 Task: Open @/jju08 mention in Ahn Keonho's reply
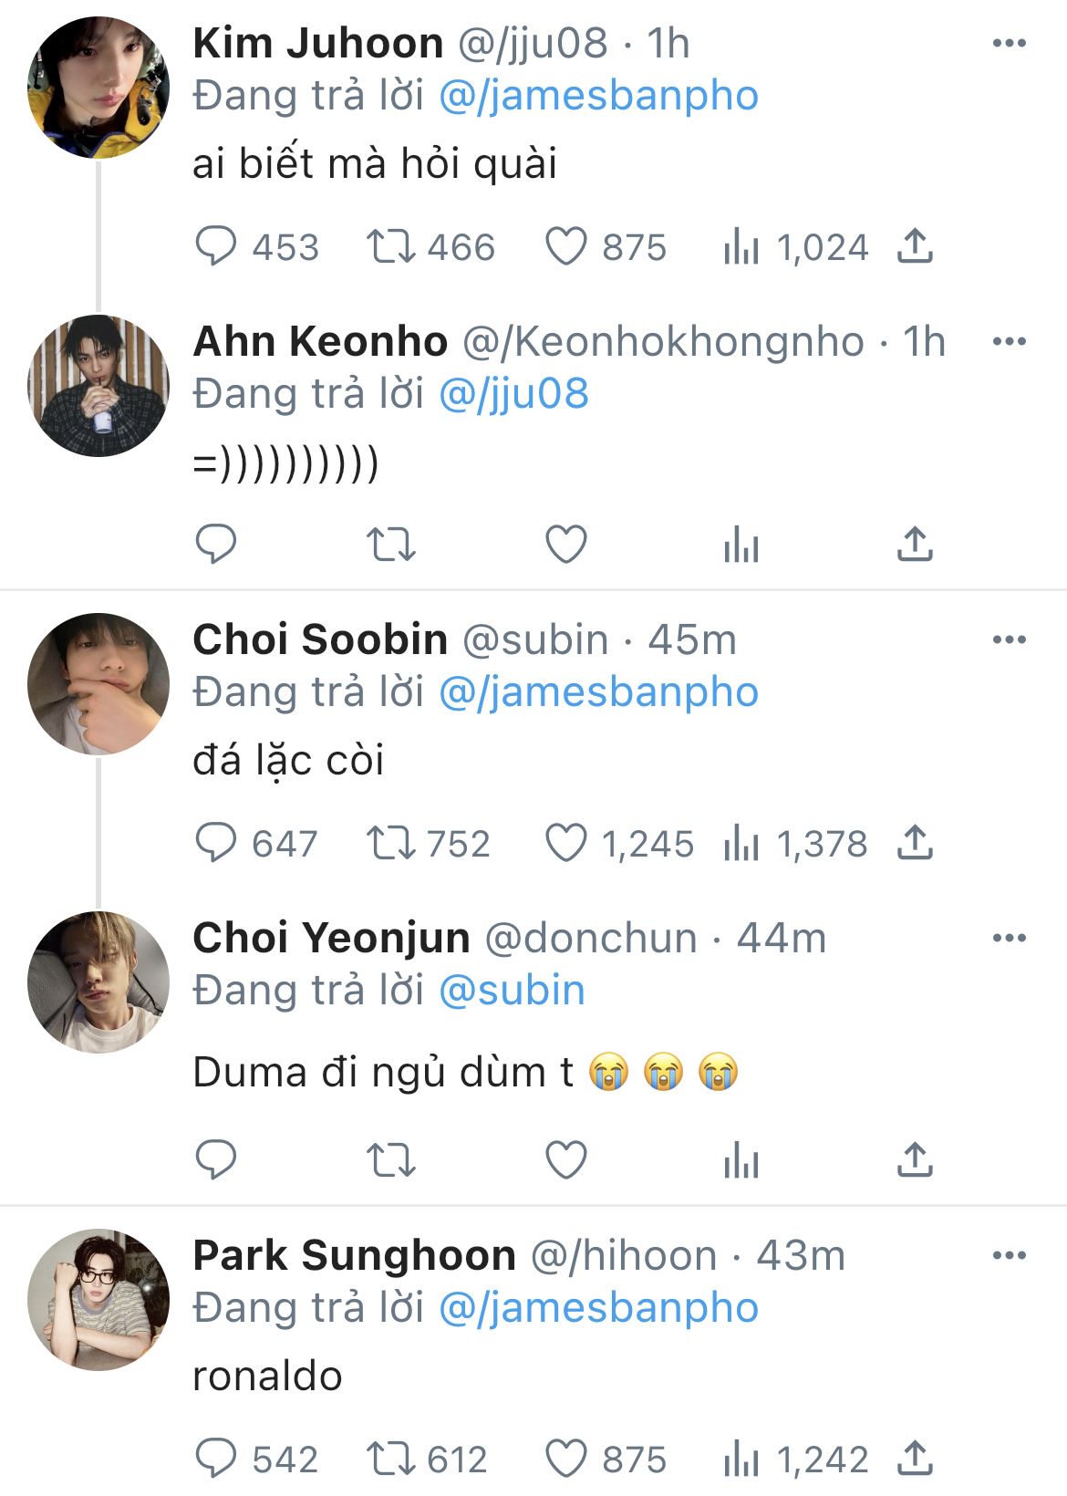[513, 394]
